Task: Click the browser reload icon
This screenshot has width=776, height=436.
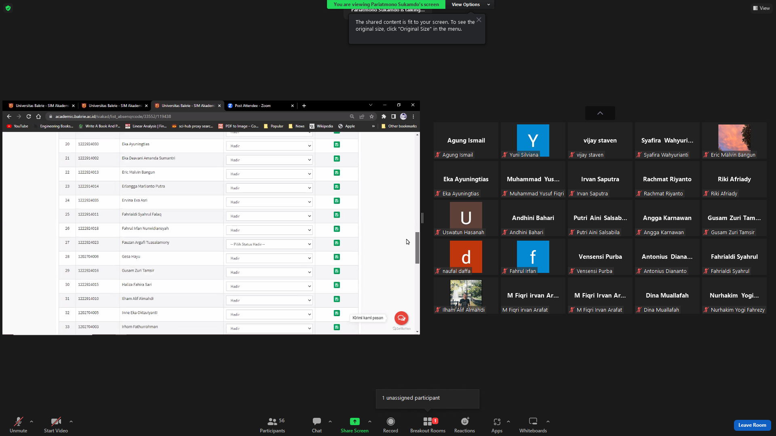Action: (x=29, y=116)
